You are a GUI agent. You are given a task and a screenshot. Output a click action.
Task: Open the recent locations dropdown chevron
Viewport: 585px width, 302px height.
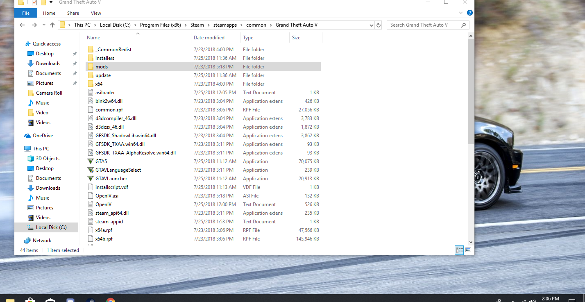click(43, 25)
